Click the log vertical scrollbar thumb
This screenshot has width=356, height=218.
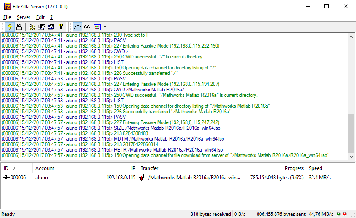pyautogui.click(x=351, y=133)
